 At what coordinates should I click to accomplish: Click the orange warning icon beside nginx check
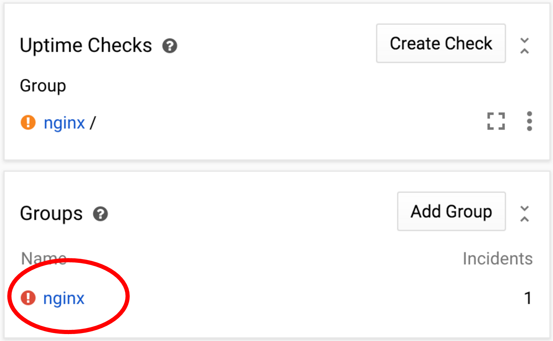tap(28, 123)
